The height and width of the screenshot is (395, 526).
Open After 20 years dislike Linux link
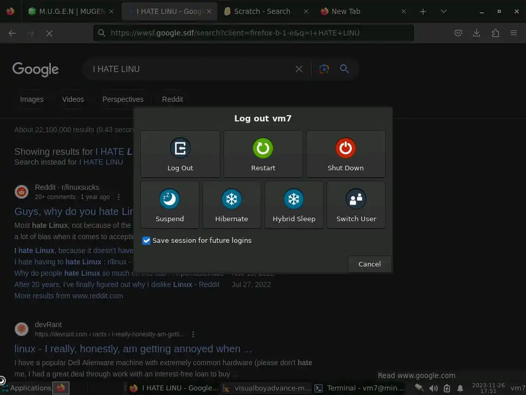[x=117, y=284]
